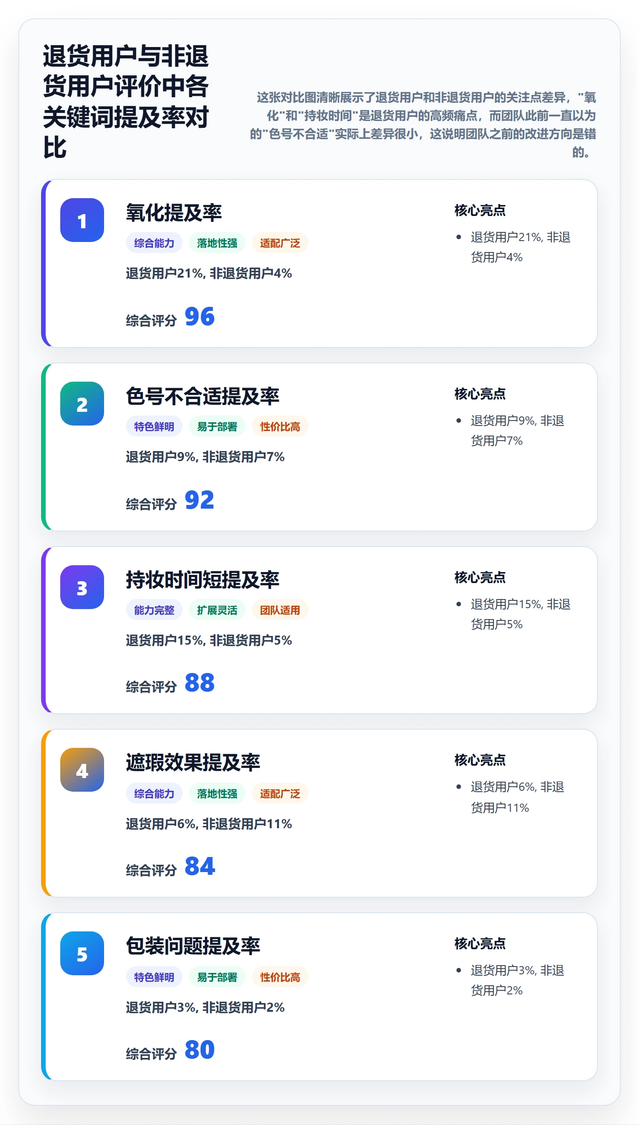
Task: Select the 团队适用 tag
Action: (x=280, y=610)
